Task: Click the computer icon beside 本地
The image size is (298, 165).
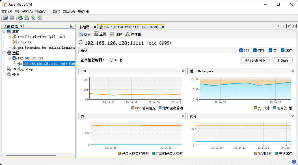Action: [x=9, y=31]
